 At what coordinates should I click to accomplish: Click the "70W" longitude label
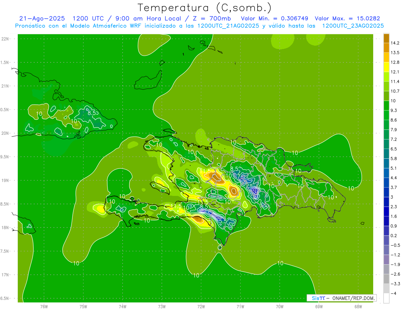pos(280,307)
